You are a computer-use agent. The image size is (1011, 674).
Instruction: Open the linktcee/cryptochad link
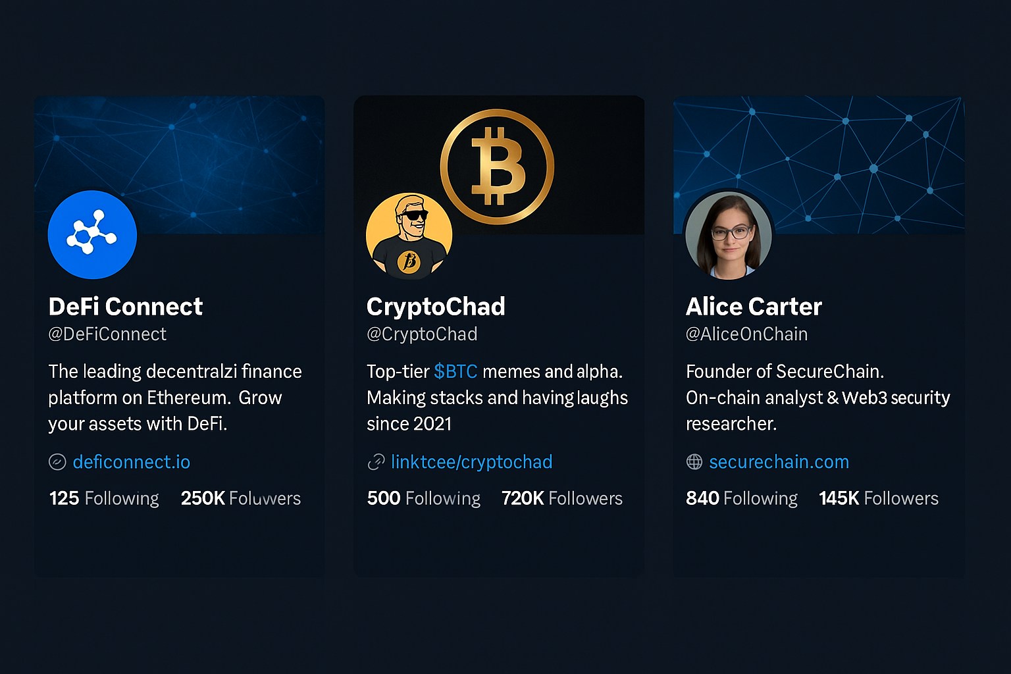[x=471, y=462]
